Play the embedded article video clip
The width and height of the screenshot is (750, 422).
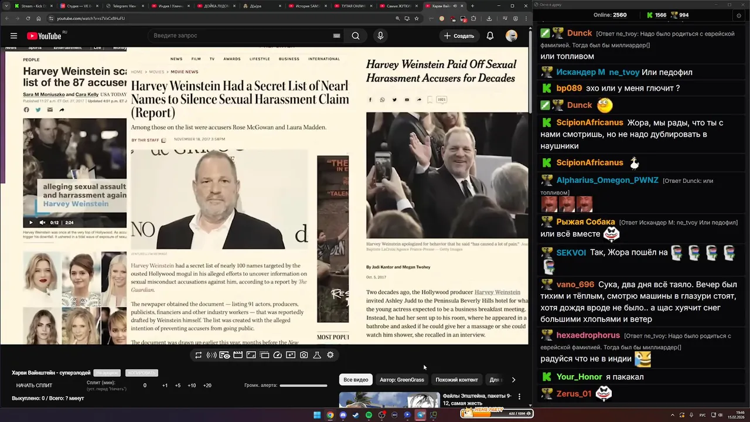coord(32,223)
